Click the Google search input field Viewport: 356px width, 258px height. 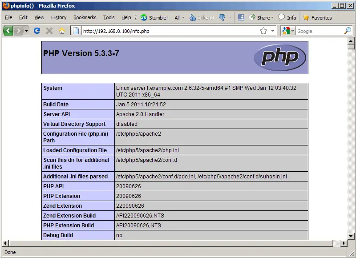[x=320, y=31]
